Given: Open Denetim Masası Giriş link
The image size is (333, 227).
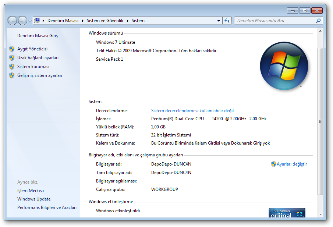Looking at the screenshot, I should [38, 36].
